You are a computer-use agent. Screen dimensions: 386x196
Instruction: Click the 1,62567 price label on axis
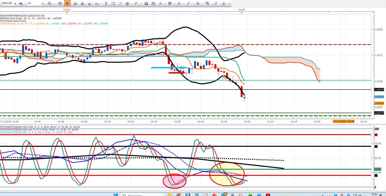point(379,89)
